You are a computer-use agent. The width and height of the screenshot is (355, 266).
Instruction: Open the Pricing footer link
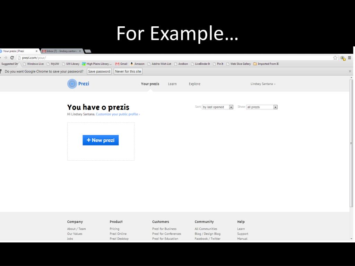(x=114, y=229)
